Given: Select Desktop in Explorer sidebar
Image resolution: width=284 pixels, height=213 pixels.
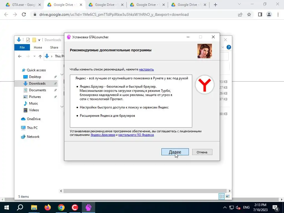Looking at the screenshot, I should click(35, 77).
